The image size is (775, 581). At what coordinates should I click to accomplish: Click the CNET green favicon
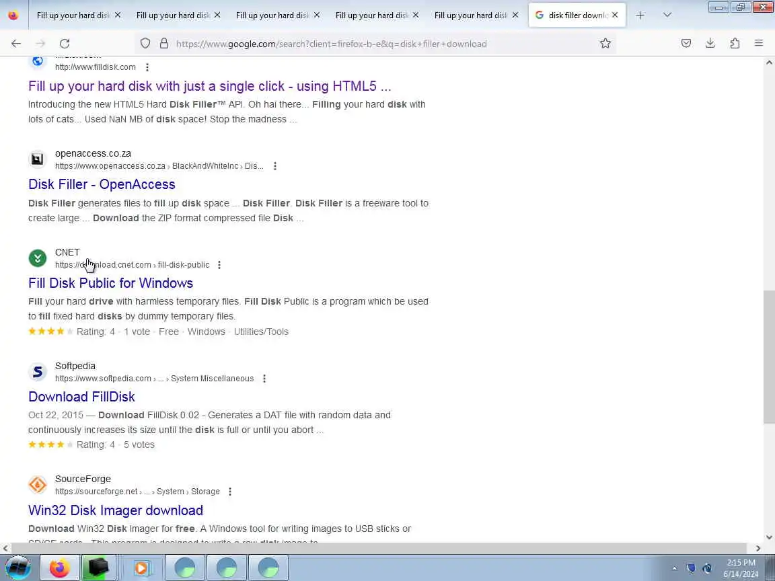coord(38,258)
